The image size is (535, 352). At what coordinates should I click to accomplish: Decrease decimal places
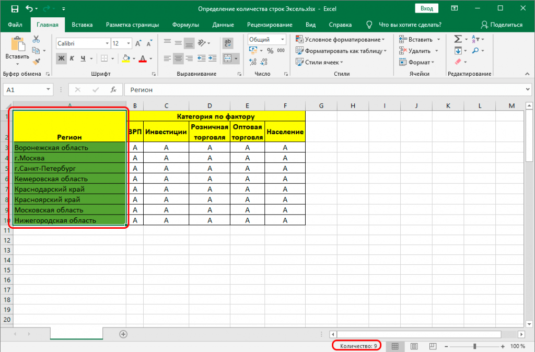(264, 62)
